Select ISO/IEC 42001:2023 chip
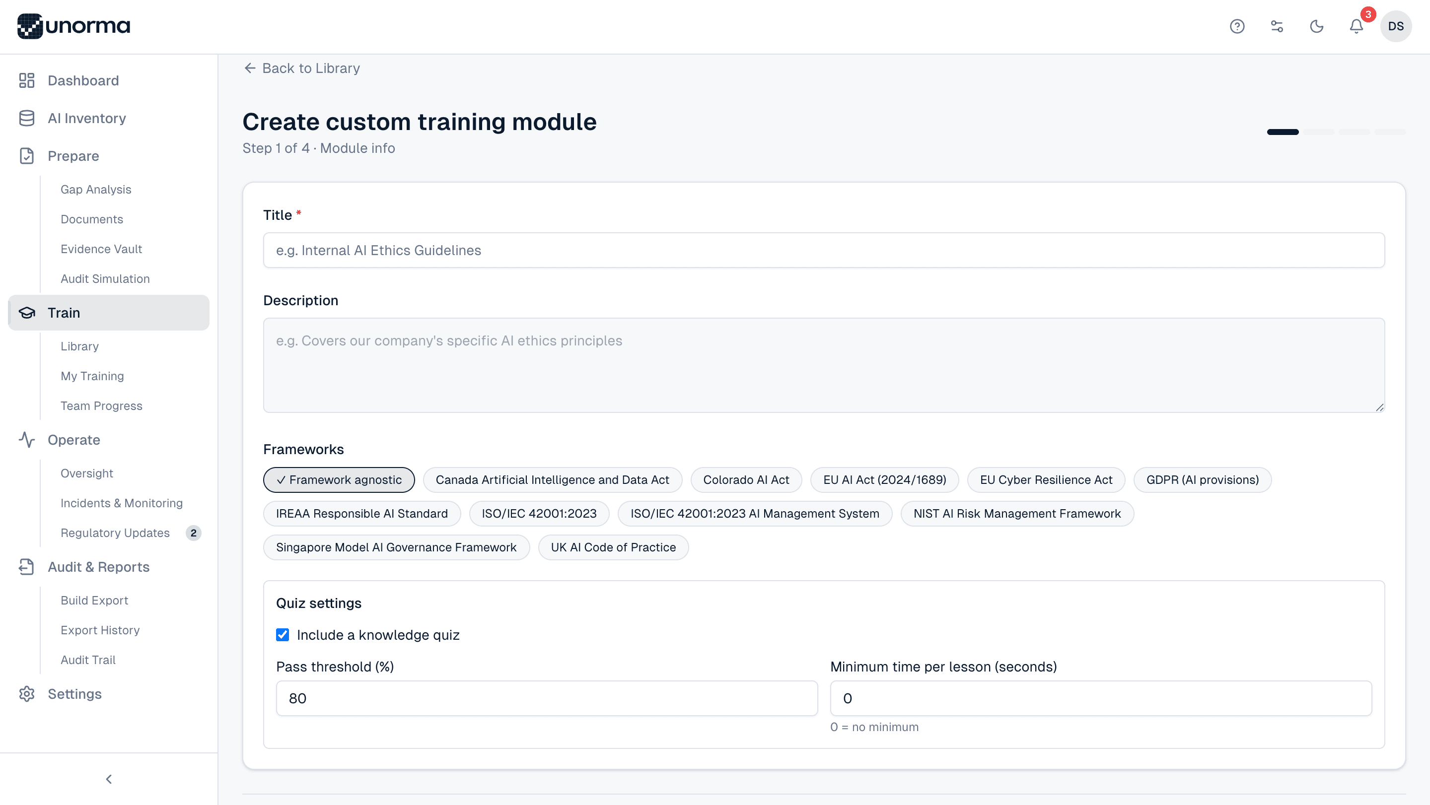The height and width of the screenshot is (805, 1430). click(x=539, y=514)
